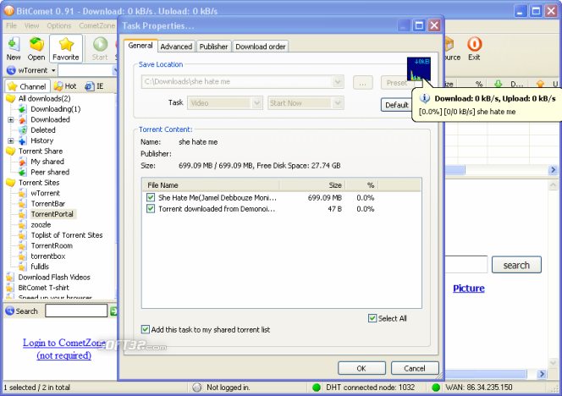Click the green WAN status indicator
562x396 pixels.
(436, 388)
